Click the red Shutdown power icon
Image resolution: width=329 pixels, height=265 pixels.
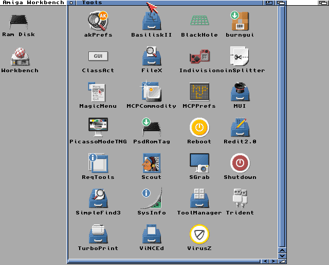[x=240, y=163]
